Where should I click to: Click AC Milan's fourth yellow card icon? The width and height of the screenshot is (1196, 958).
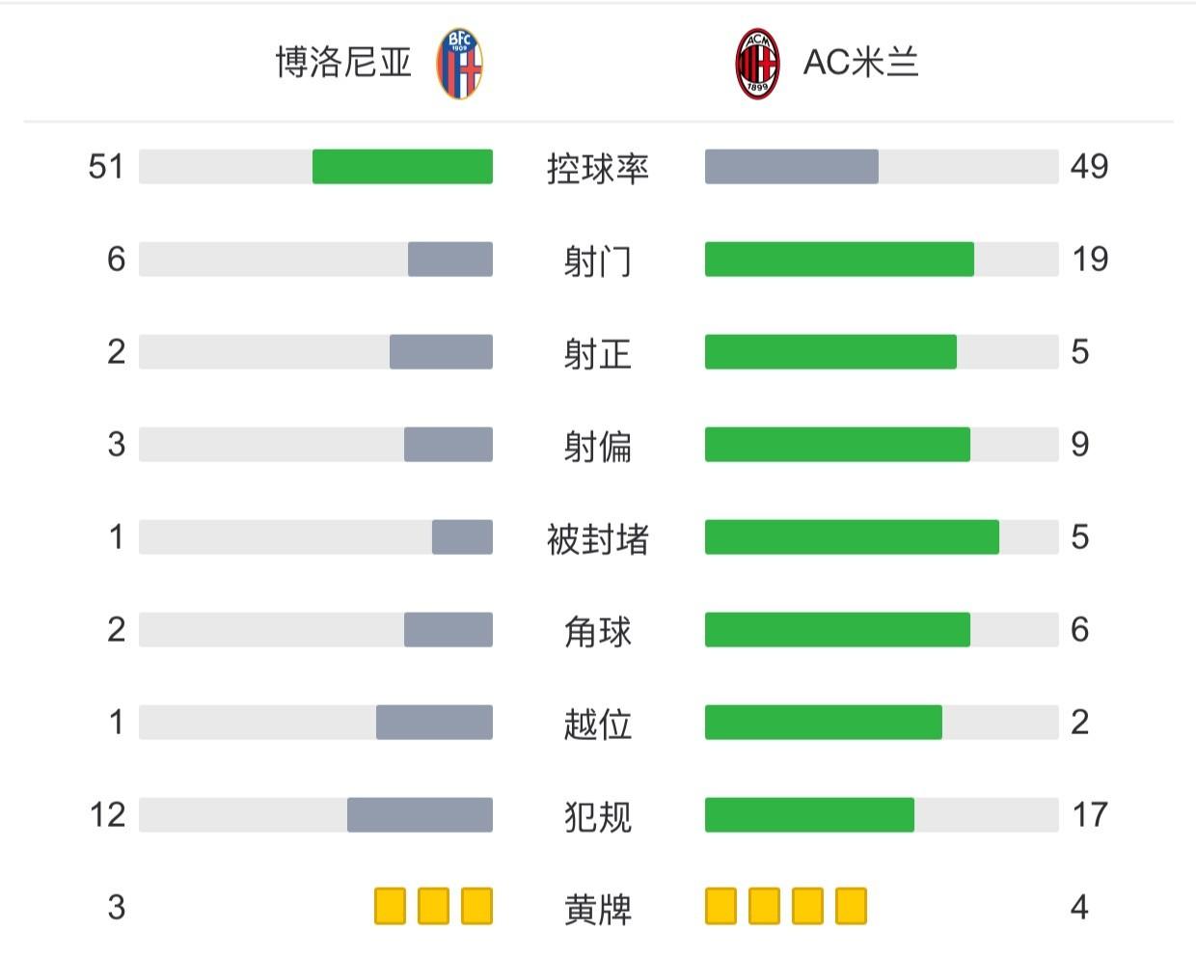click(x=851, y=907)
